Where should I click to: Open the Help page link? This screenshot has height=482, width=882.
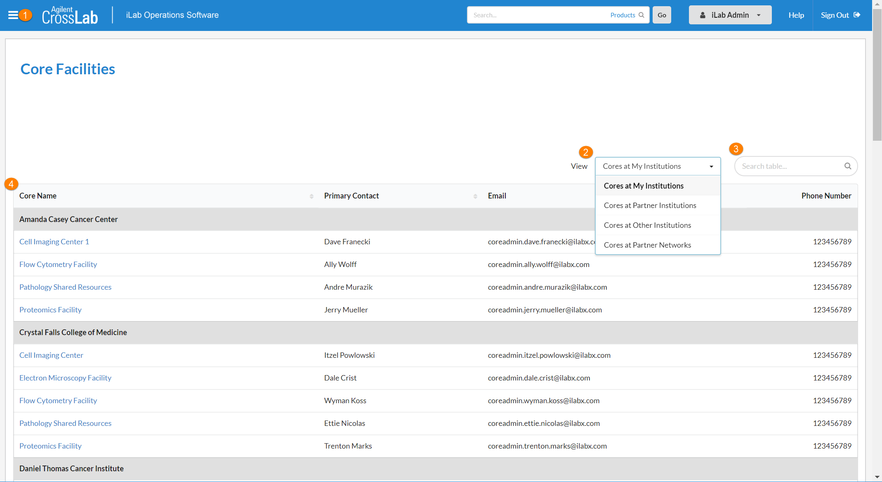click(x=796, y=15)
